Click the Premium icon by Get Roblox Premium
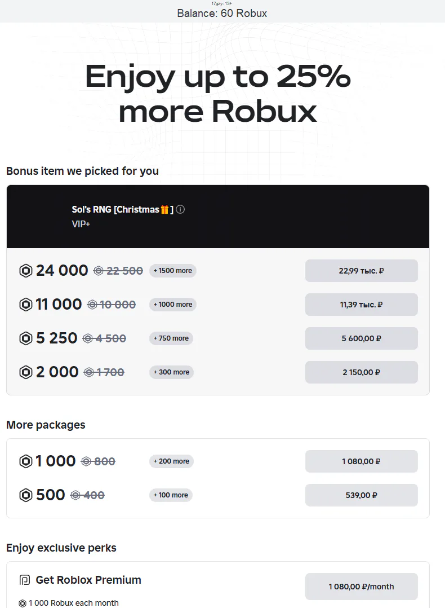The width and height of the screenshot is (445, 608). [x=24, y=580]
